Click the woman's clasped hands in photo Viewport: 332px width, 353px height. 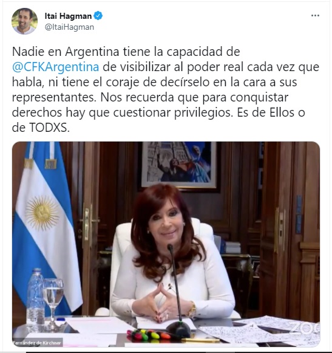[161, 302]
